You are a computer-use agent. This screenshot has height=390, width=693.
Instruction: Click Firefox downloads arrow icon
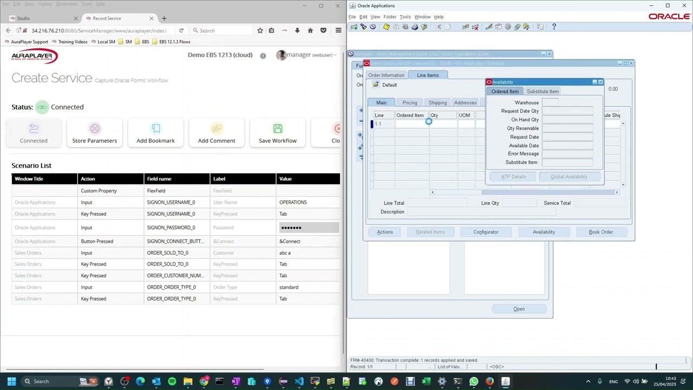297,31
